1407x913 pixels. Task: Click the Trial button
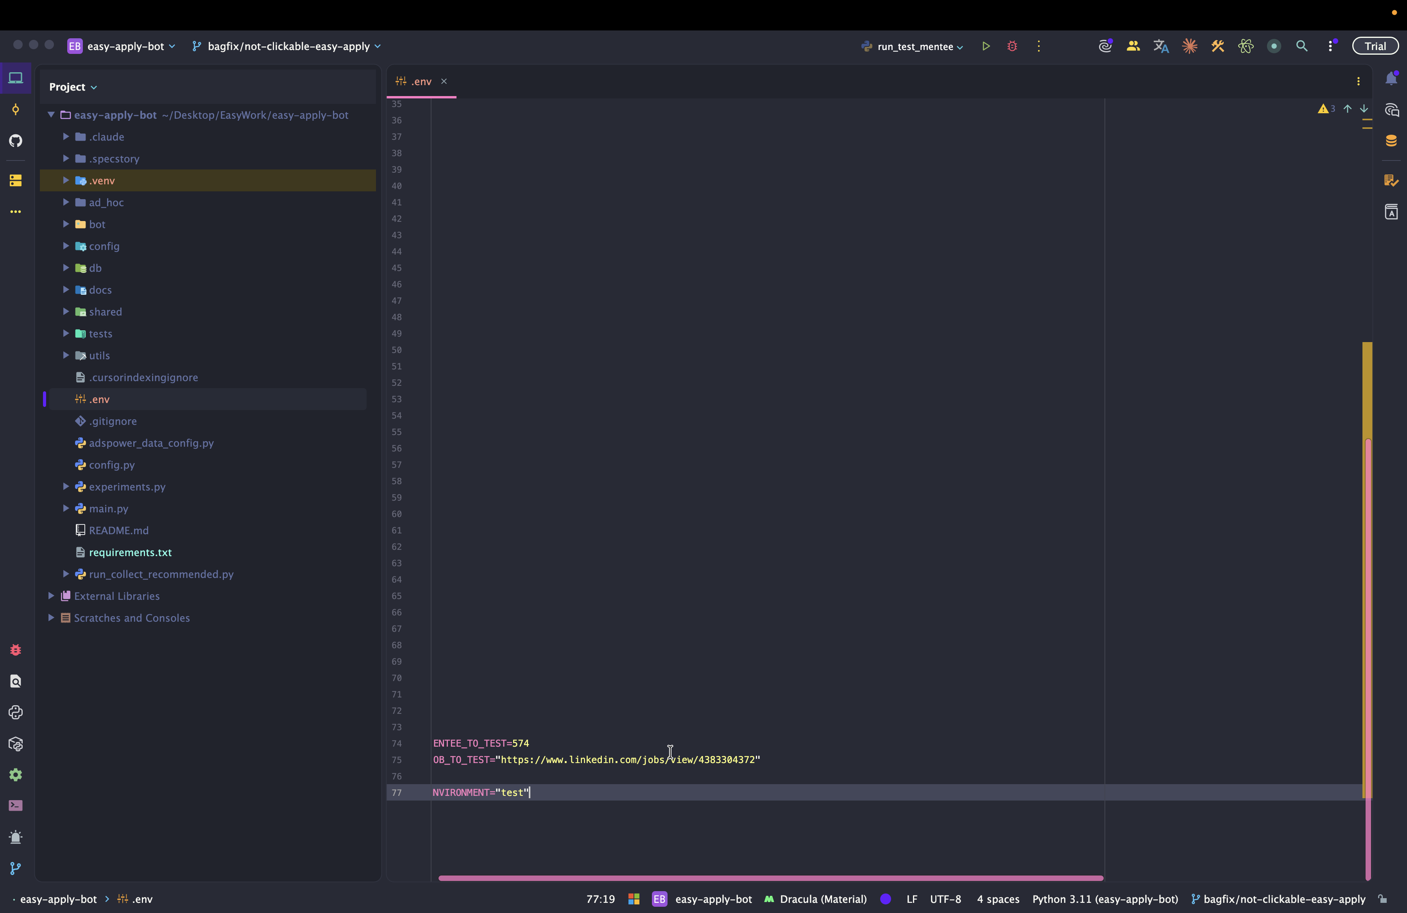(x=1375, y=46)
